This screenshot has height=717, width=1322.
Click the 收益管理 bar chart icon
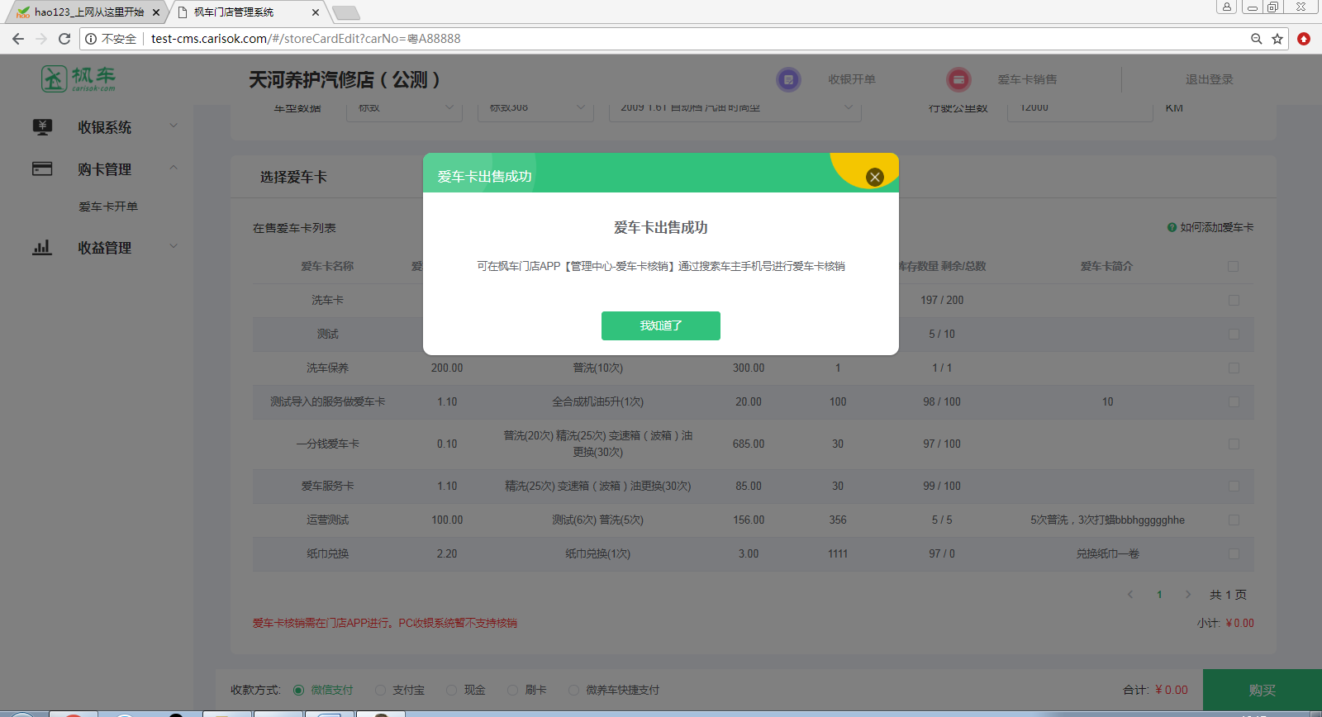(42, 247)
